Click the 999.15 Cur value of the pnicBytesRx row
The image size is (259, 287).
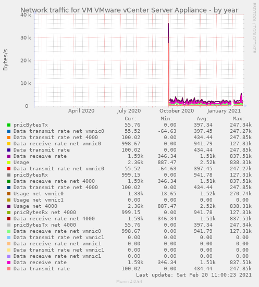[131, 175]
